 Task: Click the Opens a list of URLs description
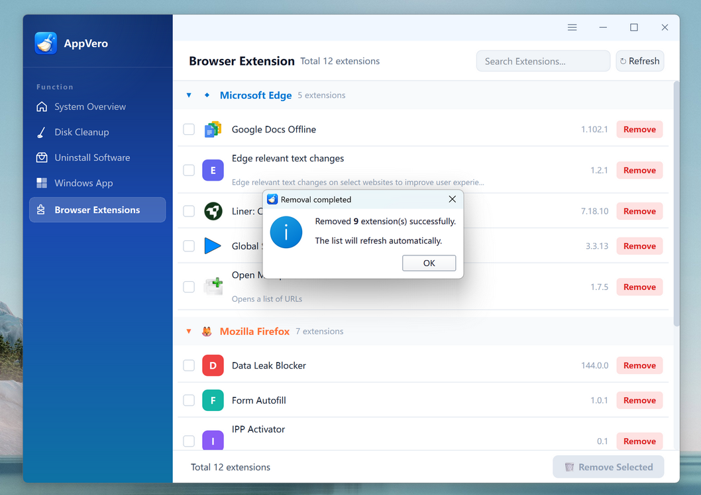(x=267, y=299)
